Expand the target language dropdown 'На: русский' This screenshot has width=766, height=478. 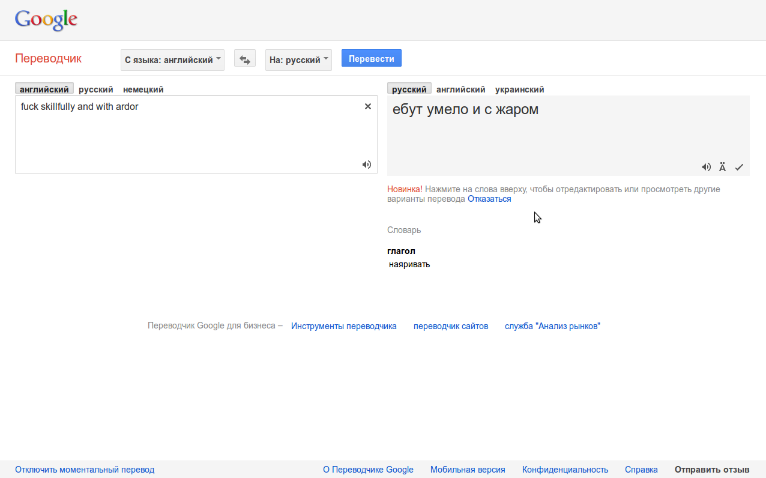point(298,59)
